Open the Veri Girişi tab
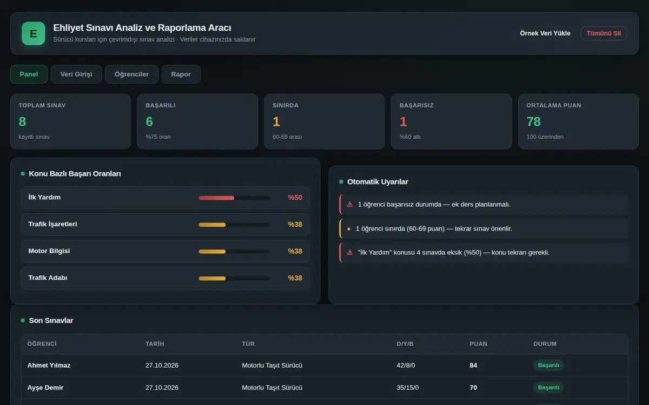 coord(76,75)
